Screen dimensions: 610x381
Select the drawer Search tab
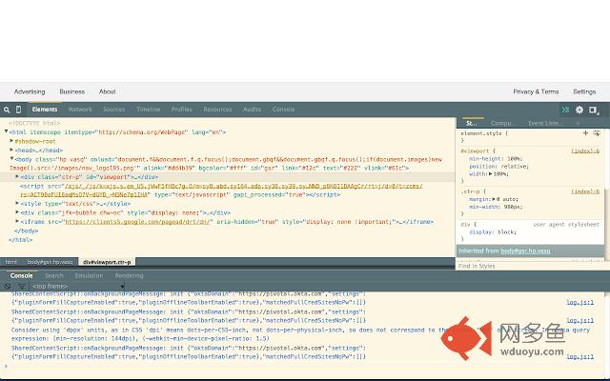pyautogui.click(x=54, y=275)
